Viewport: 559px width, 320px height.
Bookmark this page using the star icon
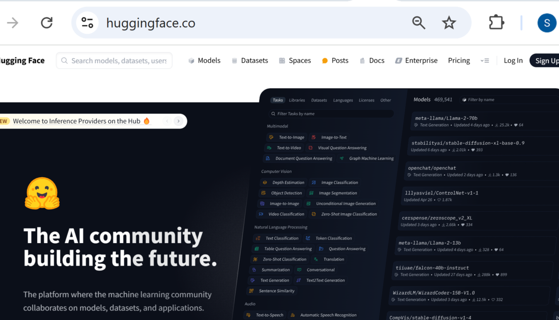pyautogui.click(x=449, y=22)
